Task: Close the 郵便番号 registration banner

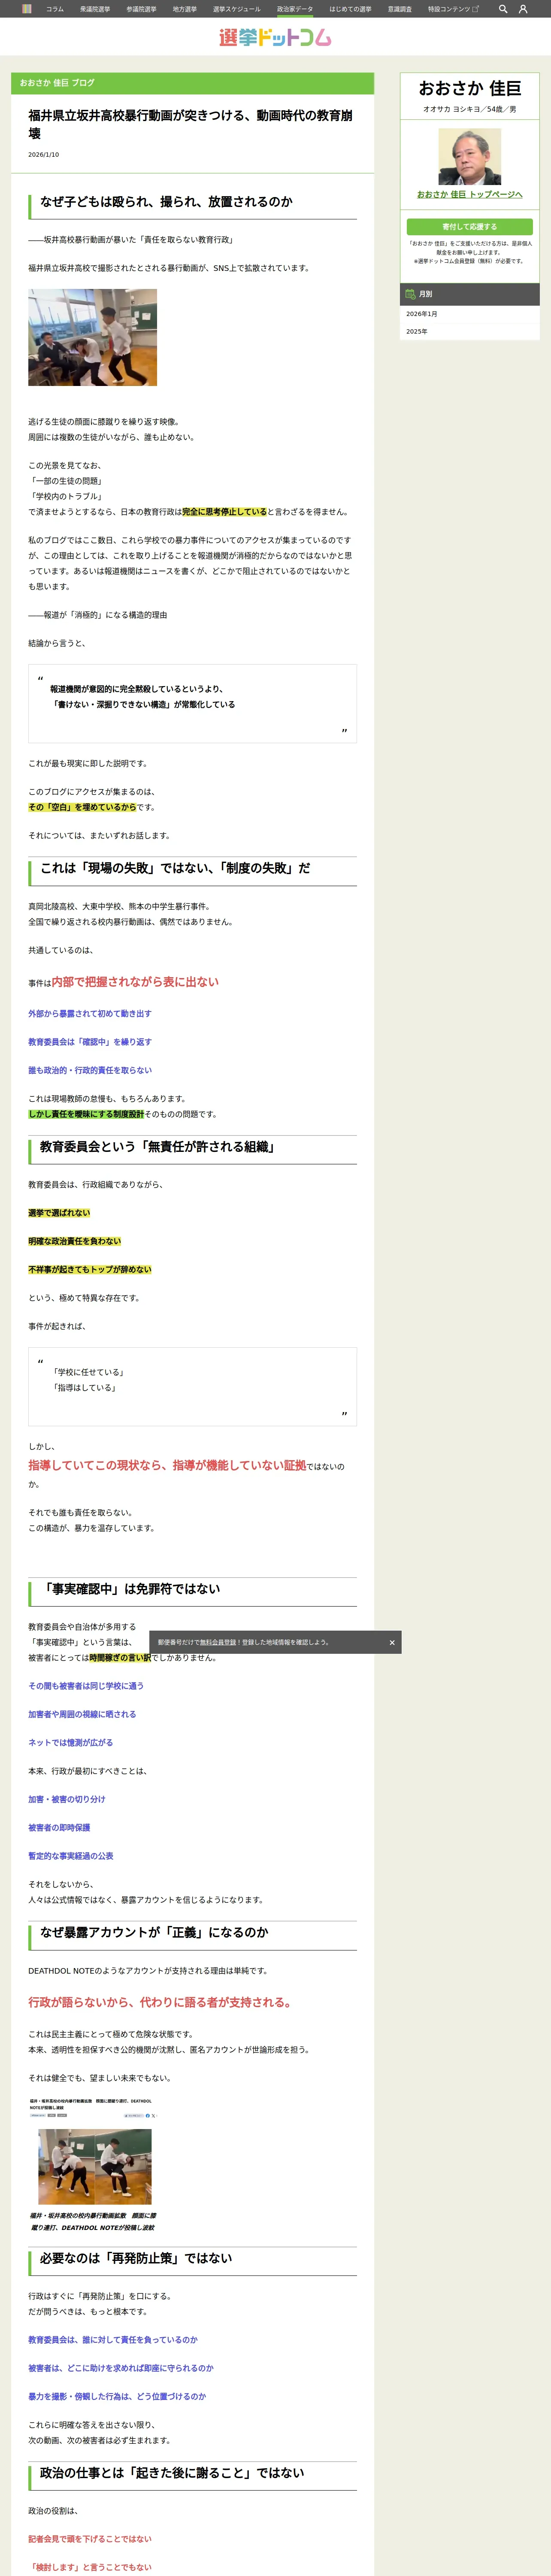Action: (x=392, y=1642)
